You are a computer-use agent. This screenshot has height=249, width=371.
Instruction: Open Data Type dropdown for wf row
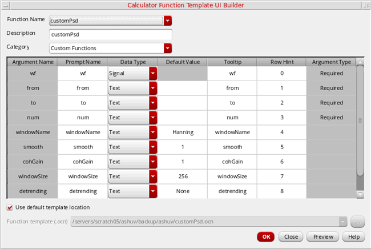[153, 73]
